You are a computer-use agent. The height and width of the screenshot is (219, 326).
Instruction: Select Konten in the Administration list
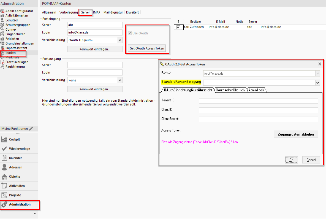pos(11,53)
